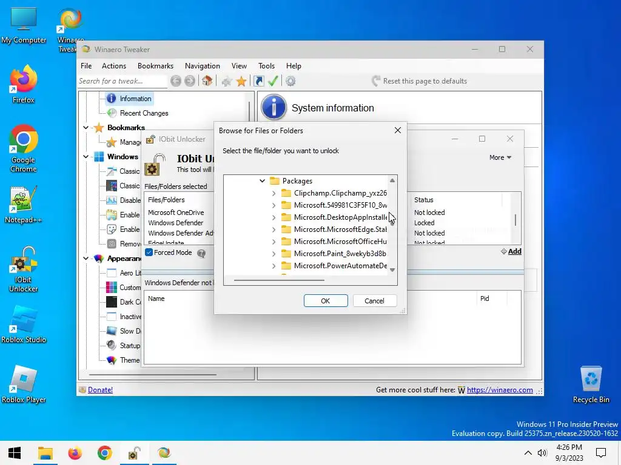Open the Navigation menu

203,66
